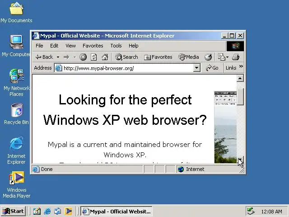Open the Help menu
Image resolution: width=289 pixels, height=217 pixels.
tap(134, 46)
